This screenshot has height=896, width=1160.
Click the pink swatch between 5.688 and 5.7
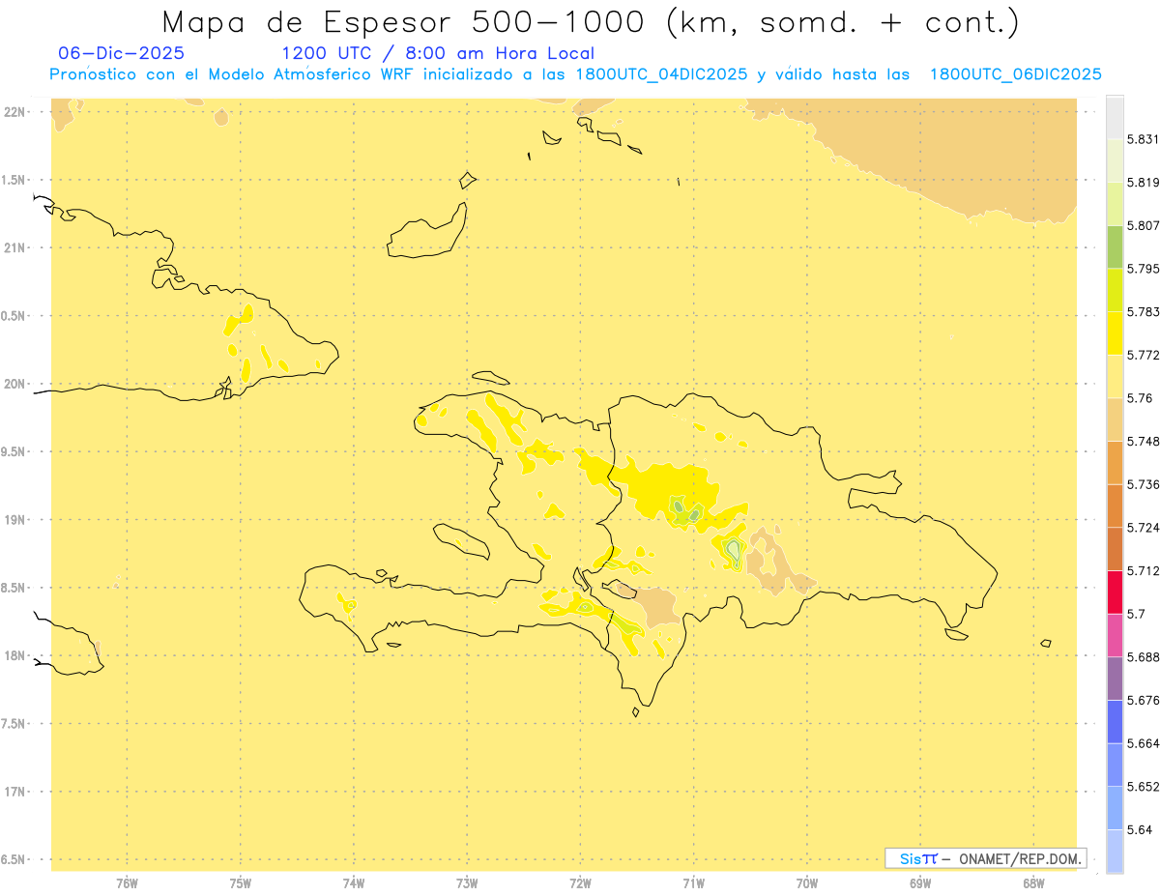1115,635
